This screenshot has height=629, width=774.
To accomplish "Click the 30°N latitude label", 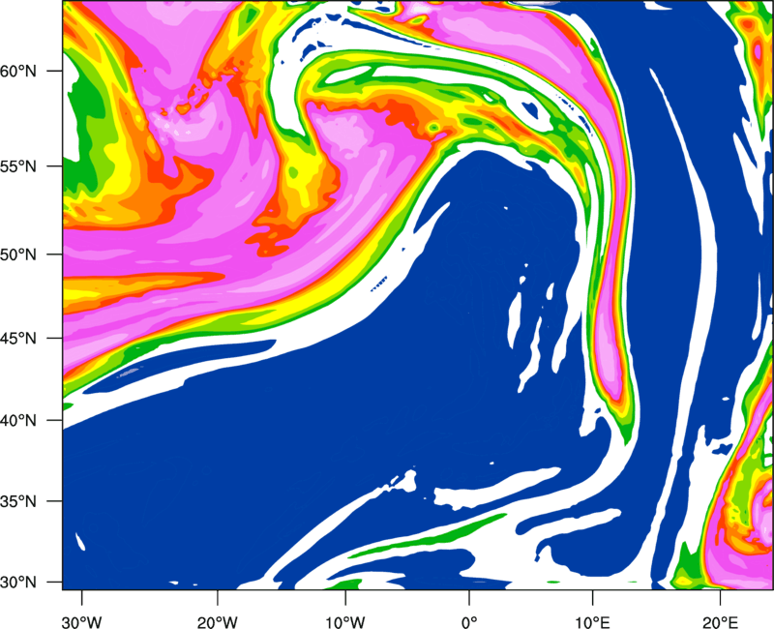I will (x=18, y=583).
